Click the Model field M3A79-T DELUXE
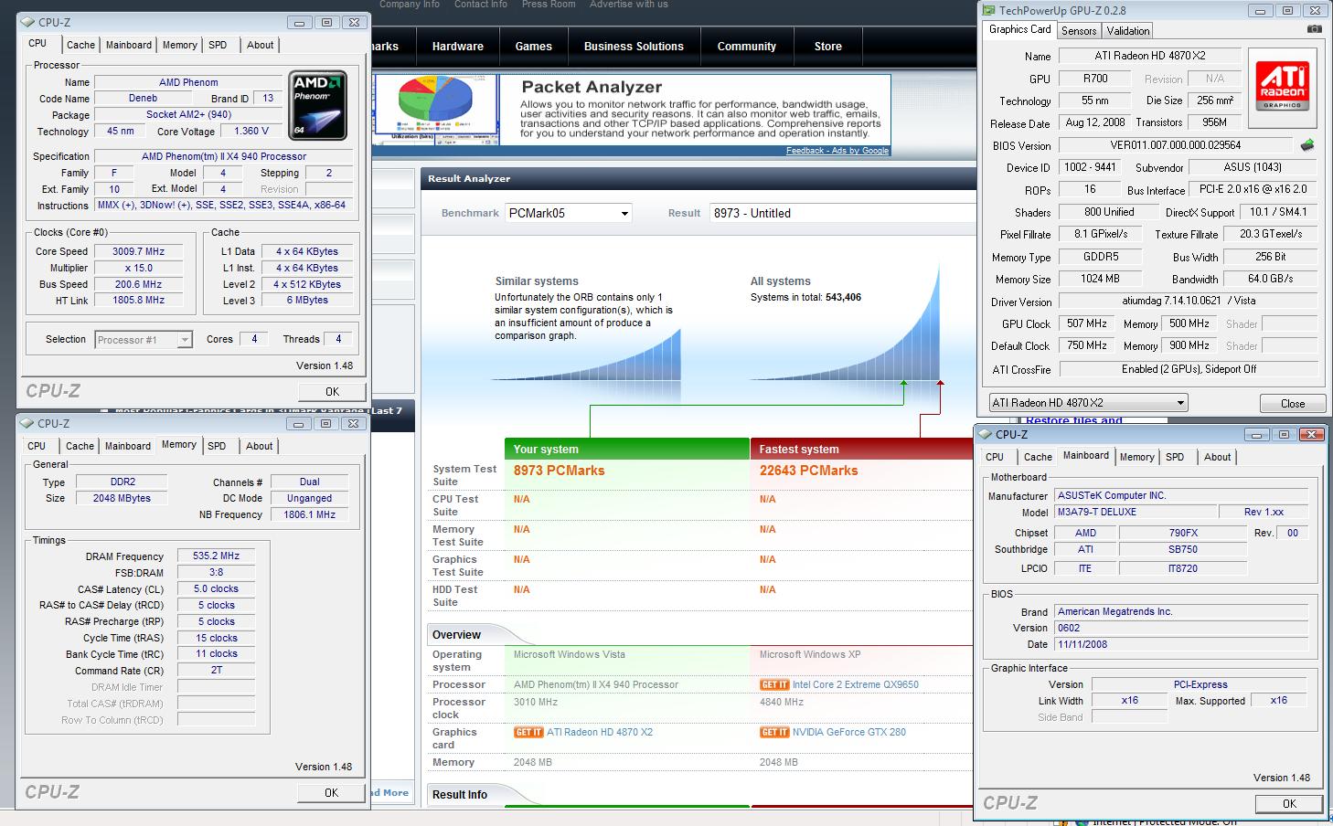The height and width of the screenshot is (826, 1333). click(1136, 512)
